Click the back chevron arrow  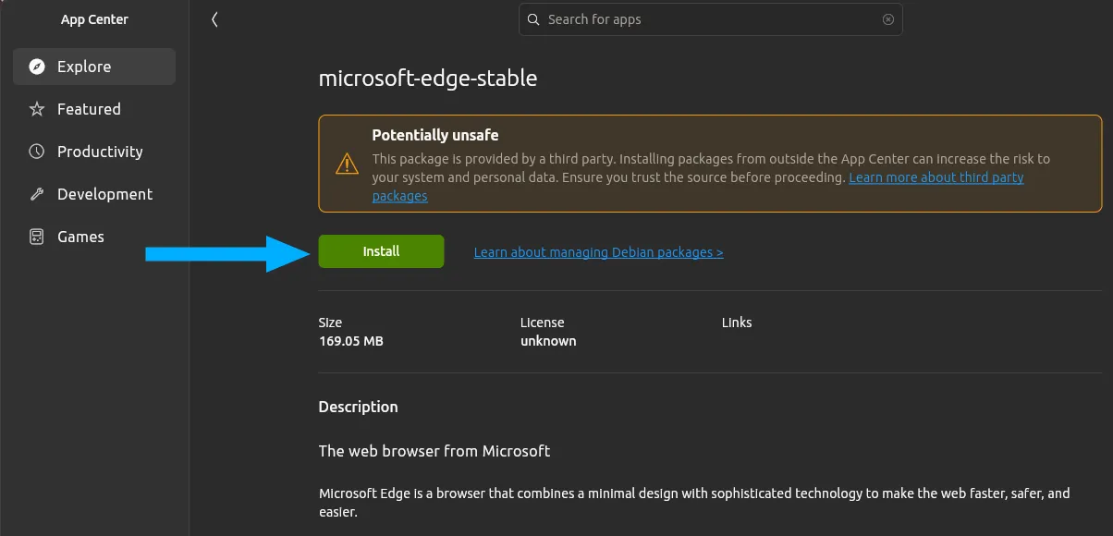214,19
